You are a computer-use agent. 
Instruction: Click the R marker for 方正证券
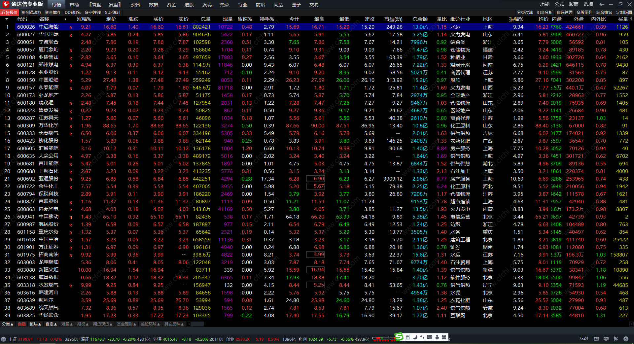[71, 248]
